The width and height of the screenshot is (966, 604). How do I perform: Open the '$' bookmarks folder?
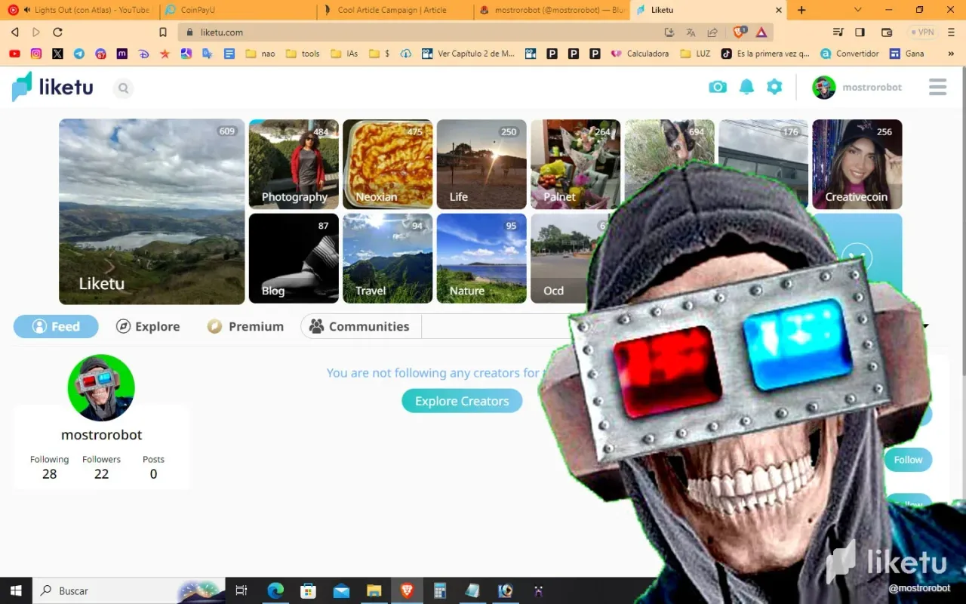[379, 54]
